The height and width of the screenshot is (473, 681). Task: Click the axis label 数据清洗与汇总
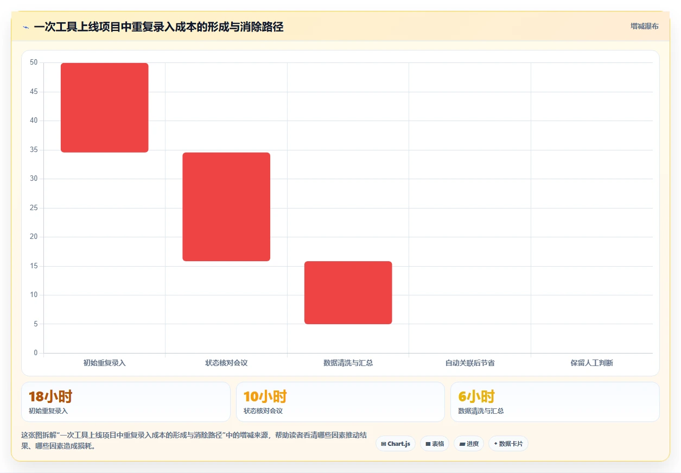pos(348,363)
